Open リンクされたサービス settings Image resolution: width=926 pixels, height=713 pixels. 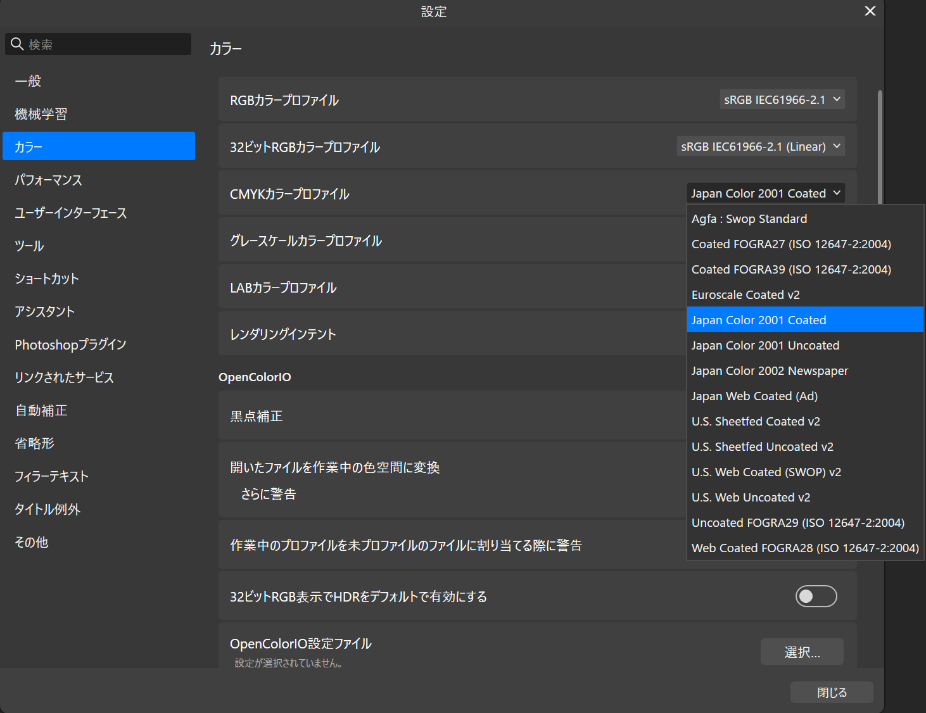(99, 377)
